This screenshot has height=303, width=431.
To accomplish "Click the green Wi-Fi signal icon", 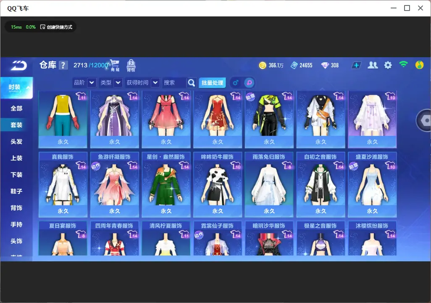I will pos(404,64).
